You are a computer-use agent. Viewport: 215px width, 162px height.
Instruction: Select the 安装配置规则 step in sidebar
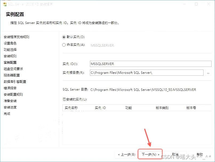[13, 95]
